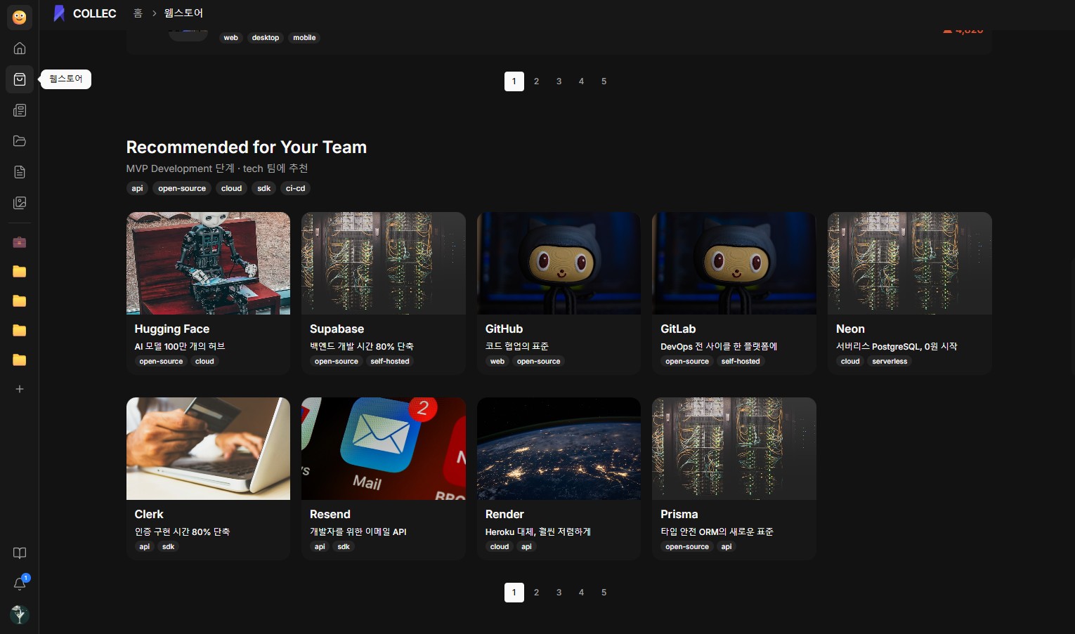This screenshot has height=634, width=1075.
Task: Open the notifications bell with badge
Action: [x=20, y=583]
